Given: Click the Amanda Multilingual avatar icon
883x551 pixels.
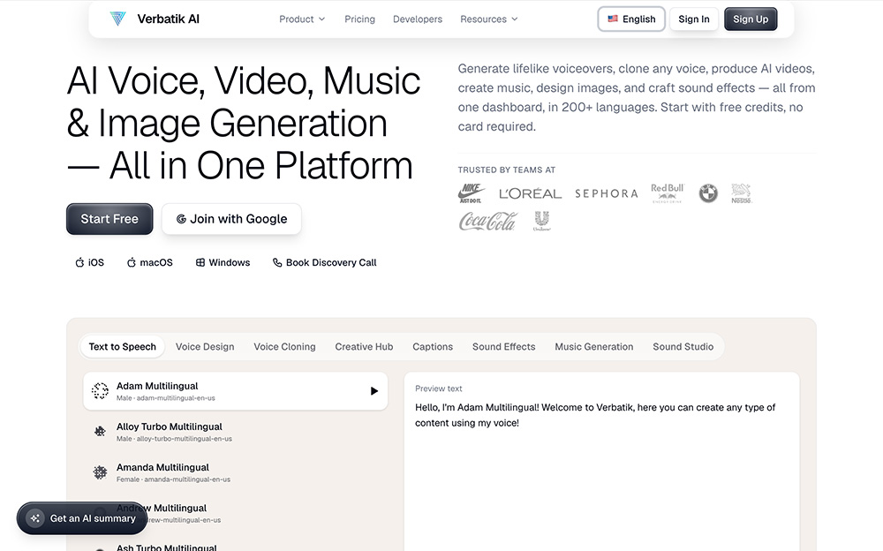Looking at the screenshot, I should pos(101,472).
